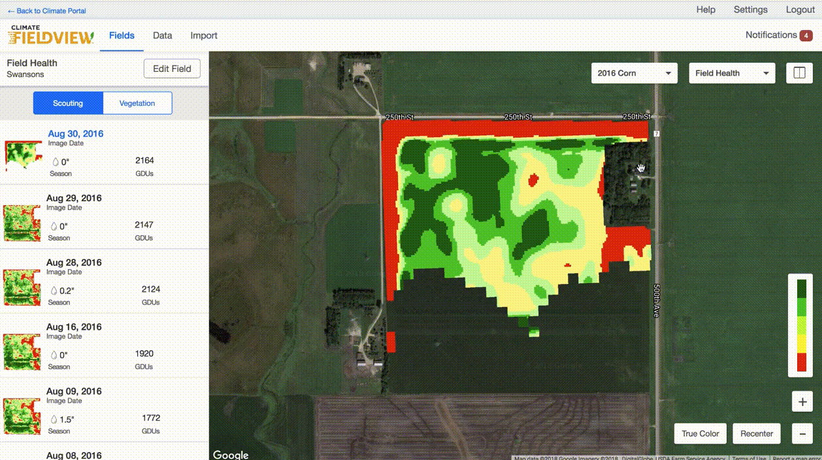This screenshot has width=822, height=460.
Task: Click the 2124 GDUs value
Action: [x=151, y=289]
